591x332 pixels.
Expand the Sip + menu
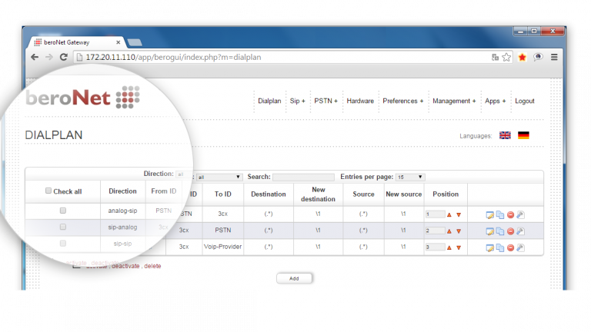(297, 101)
